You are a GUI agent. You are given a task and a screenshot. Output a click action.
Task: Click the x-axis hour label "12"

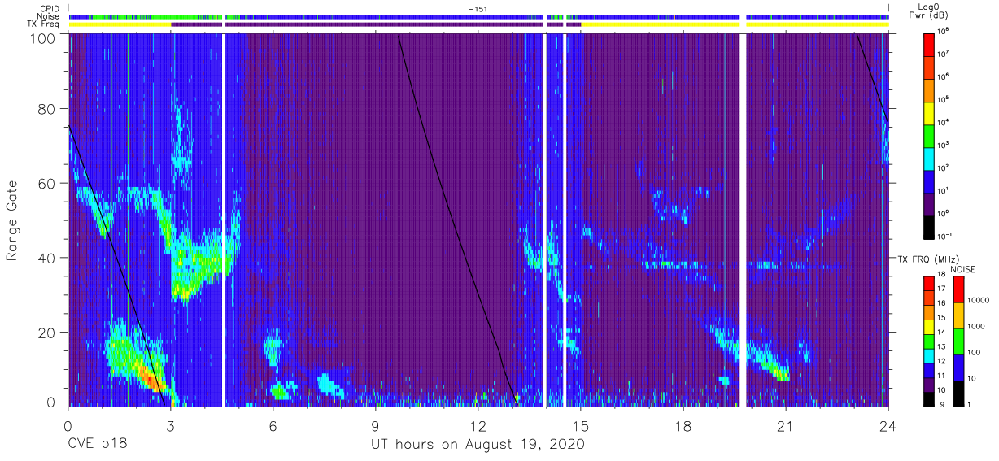[478, 424]
